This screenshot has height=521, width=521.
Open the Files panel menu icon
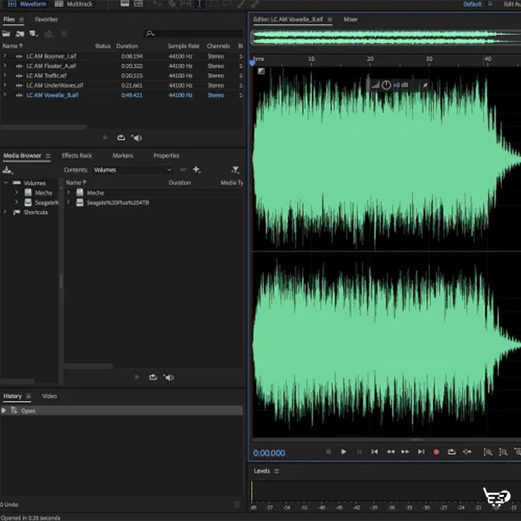(x=21, y=20)
